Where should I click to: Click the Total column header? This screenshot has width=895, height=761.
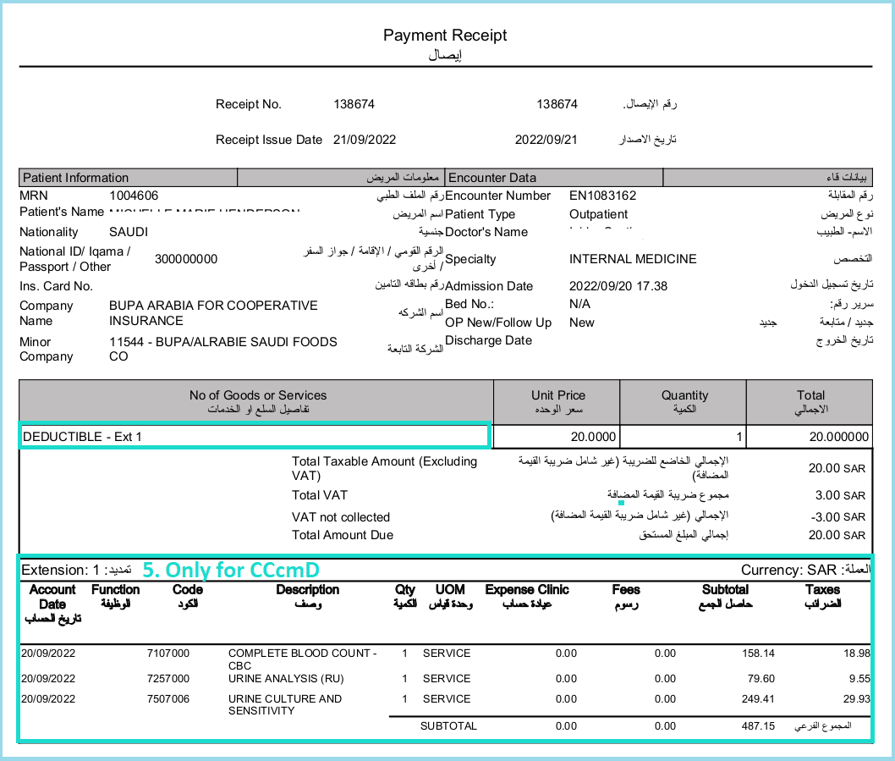coord(810,401)
